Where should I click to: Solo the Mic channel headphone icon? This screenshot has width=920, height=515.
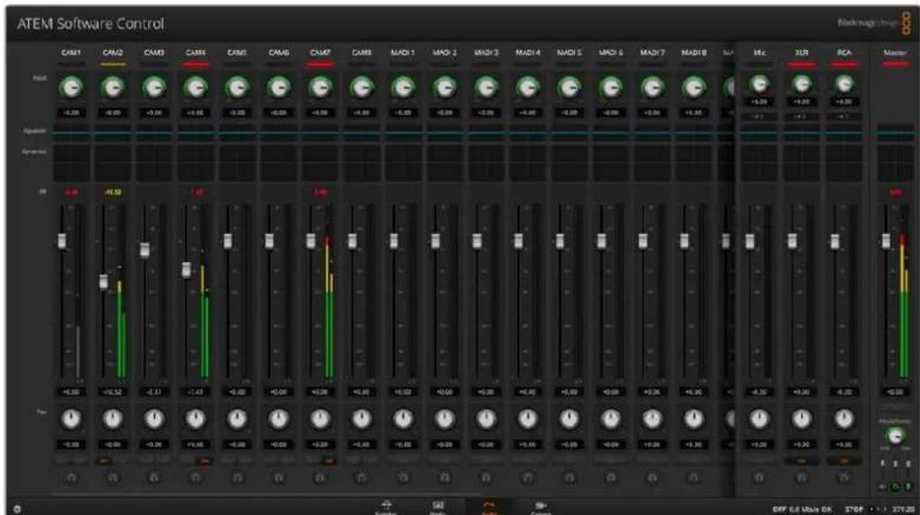point(759,477)
